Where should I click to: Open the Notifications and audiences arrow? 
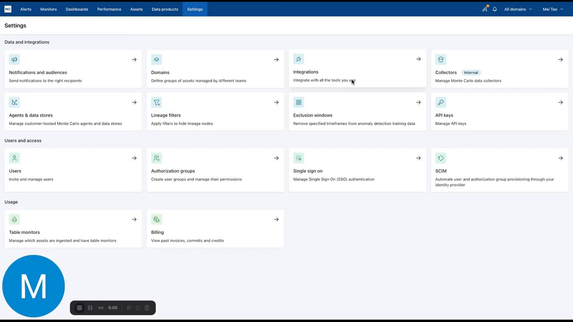point(134,59)
